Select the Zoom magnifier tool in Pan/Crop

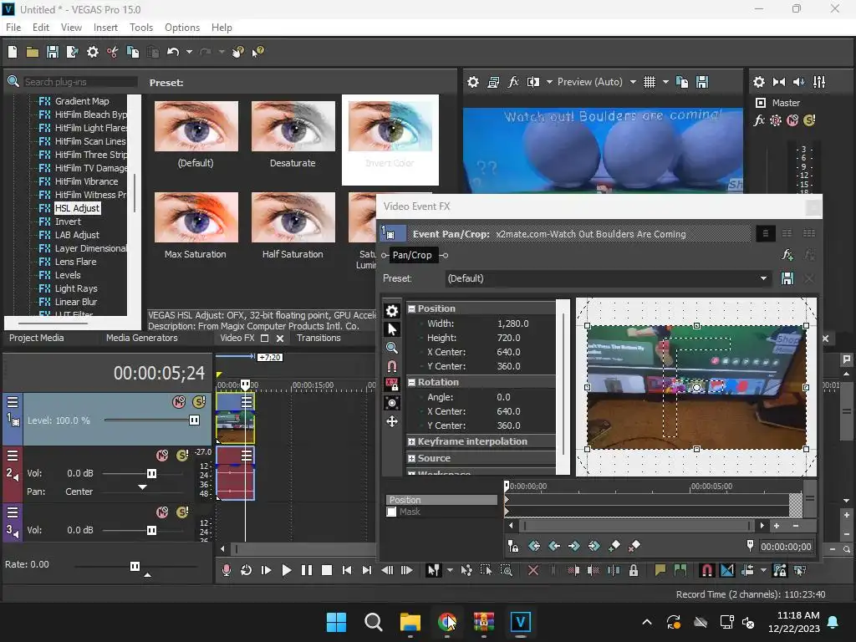click(392, 348)
